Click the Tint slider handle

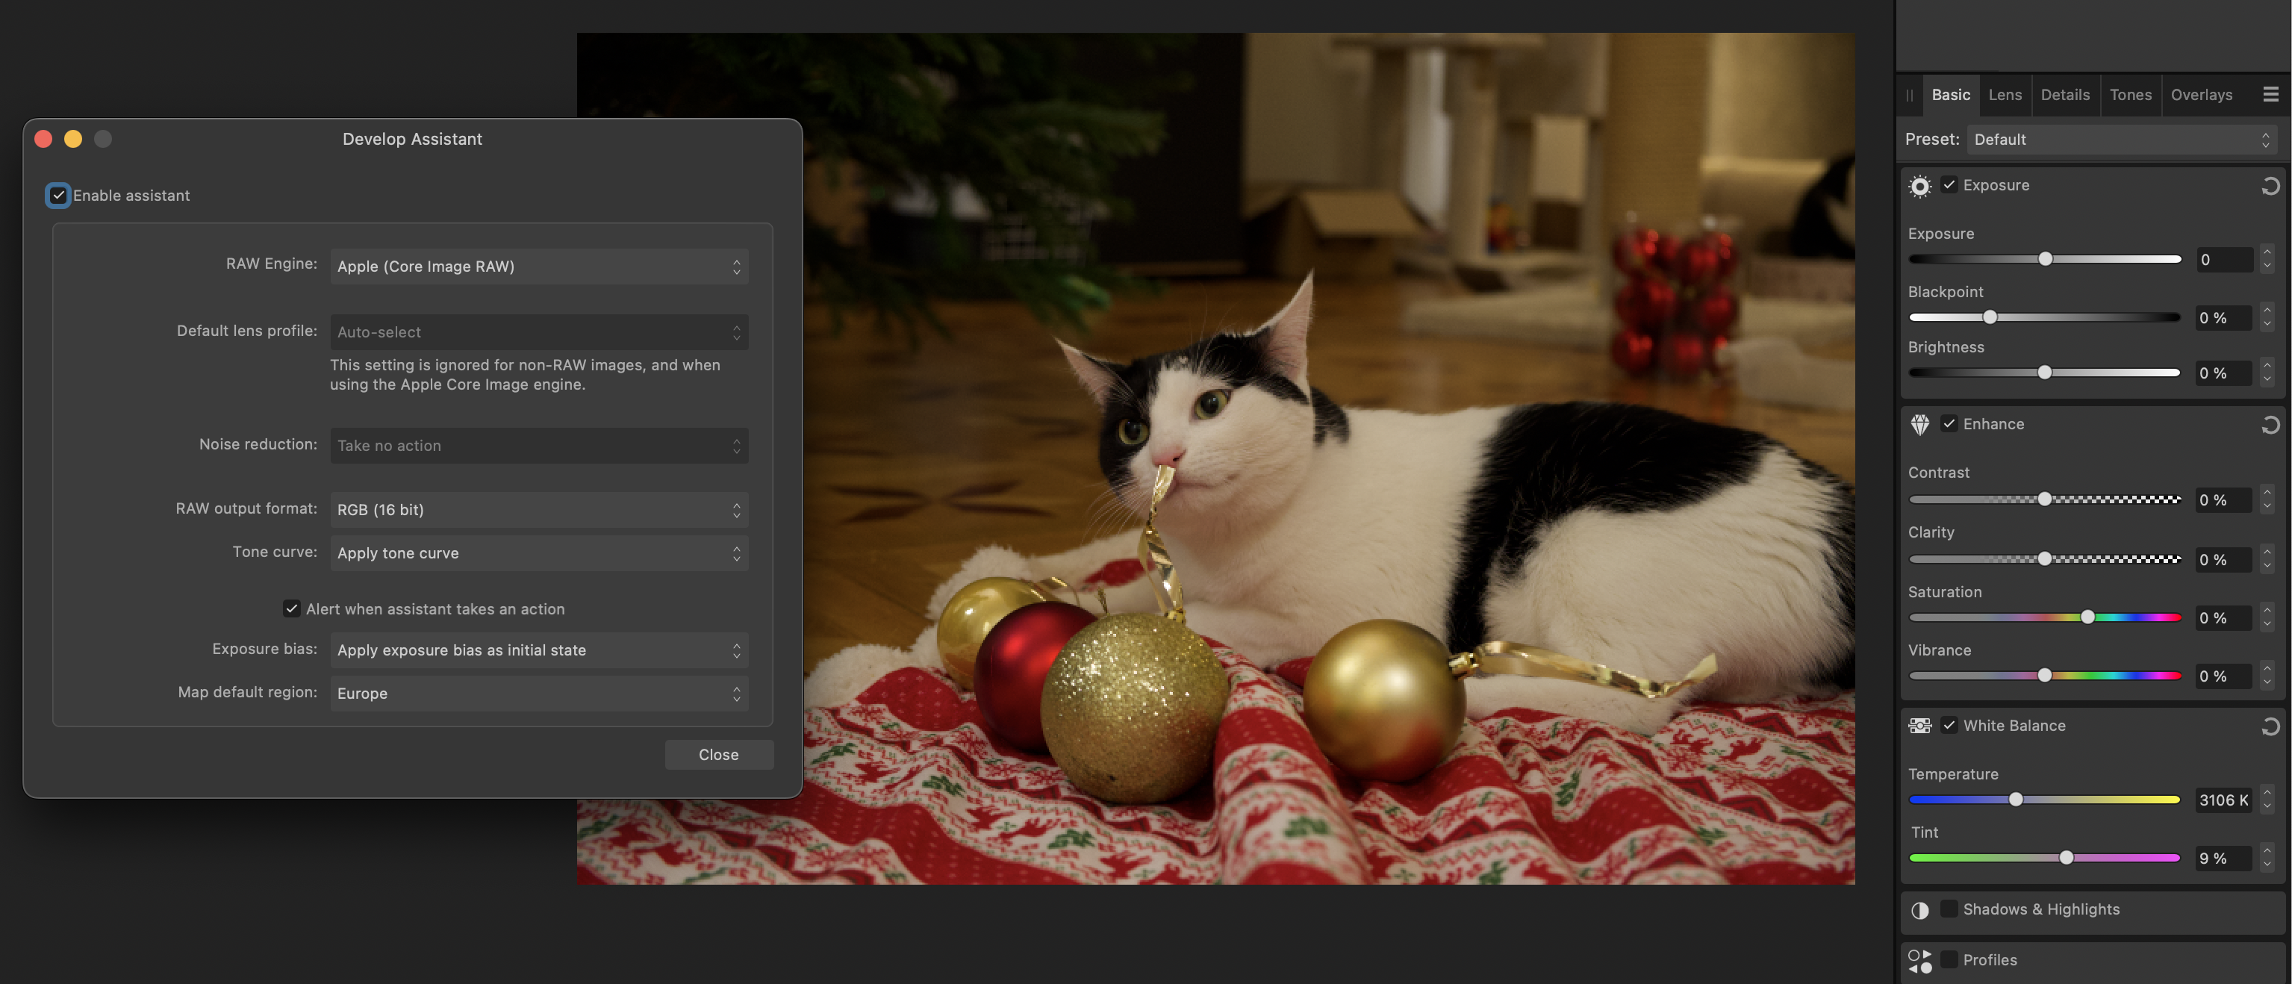point(2067,858)
